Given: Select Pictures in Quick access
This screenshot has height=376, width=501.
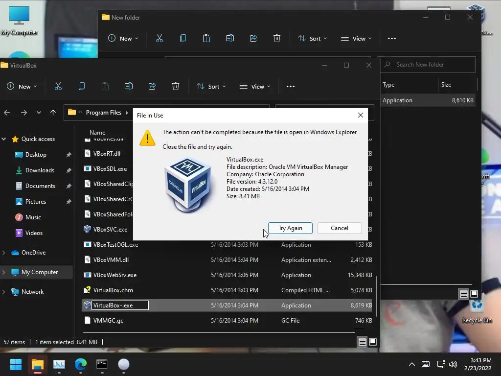Looking at the screenshot, I should pyautogui.click(x=35, y=201).
